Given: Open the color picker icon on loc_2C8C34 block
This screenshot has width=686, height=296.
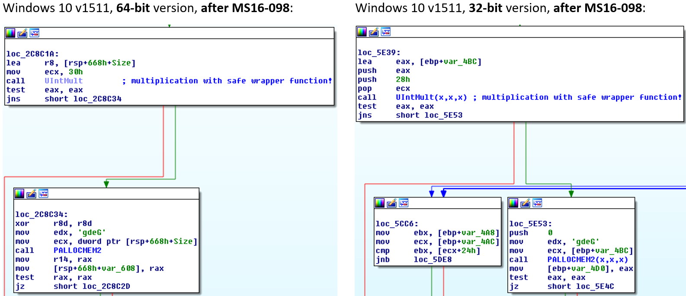Looking at the screenshot, I should point(19,194).
